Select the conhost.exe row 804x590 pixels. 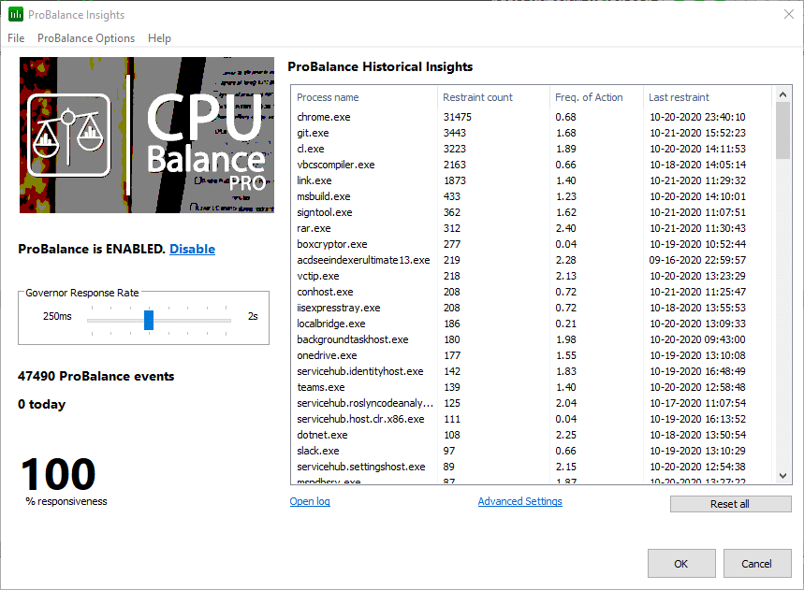[534, 292]
